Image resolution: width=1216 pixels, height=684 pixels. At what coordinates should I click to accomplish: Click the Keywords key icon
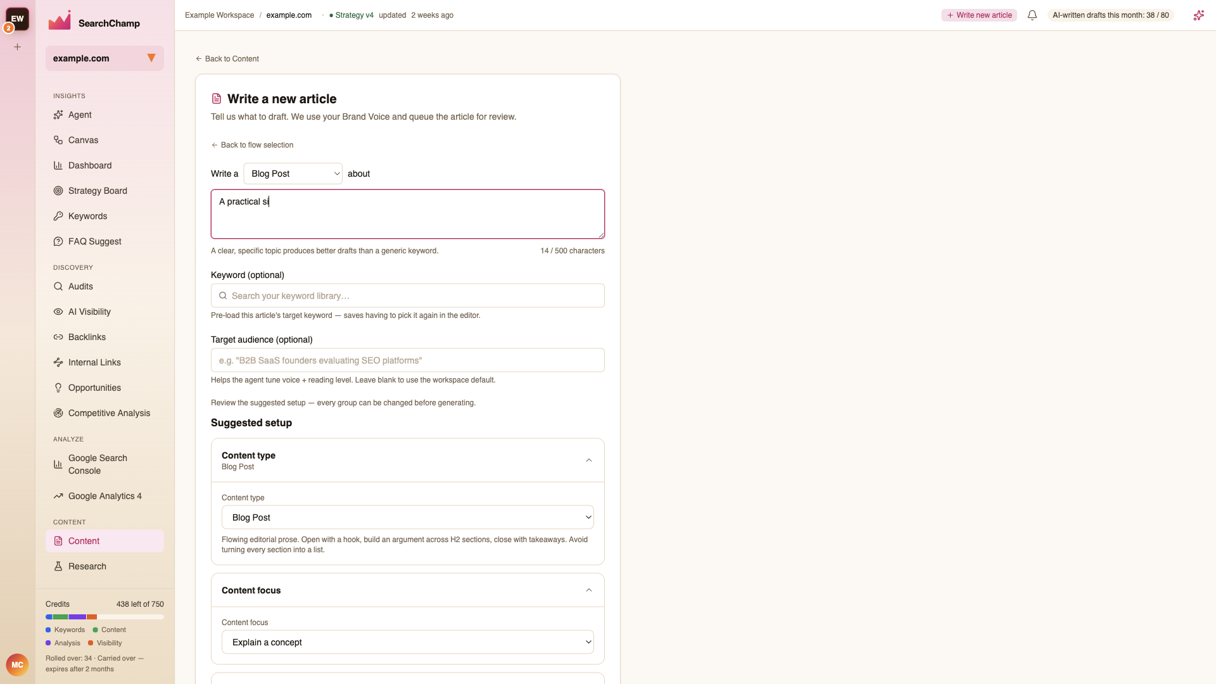click(58, 216)
